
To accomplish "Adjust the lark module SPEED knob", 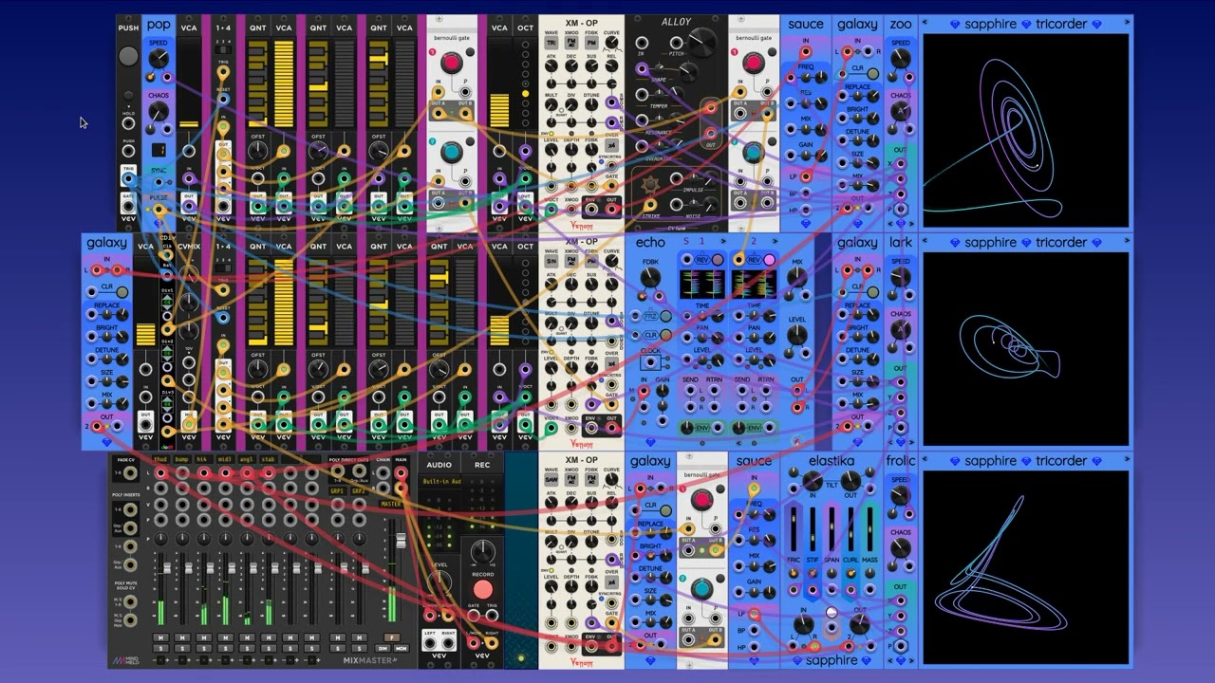I will pyautogui.click(x=900, y=278).
